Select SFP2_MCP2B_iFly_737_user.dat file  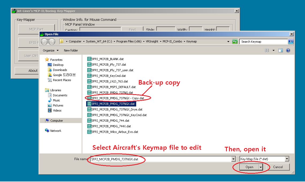coord(110,70)
